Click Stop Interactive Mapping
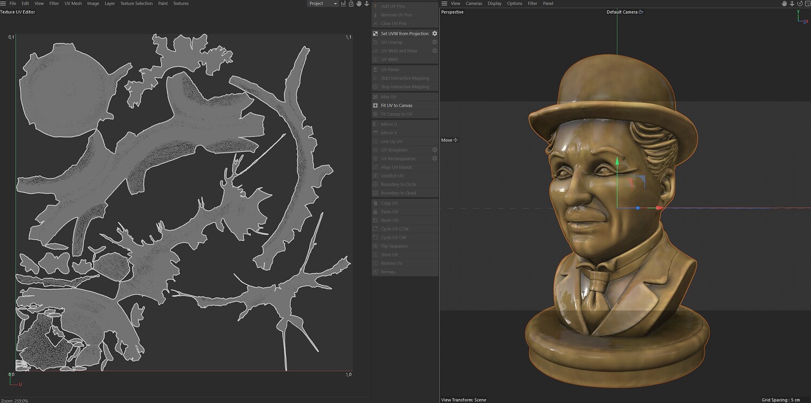The width and height of the screenshot is (811, 403). click(405, 87)
